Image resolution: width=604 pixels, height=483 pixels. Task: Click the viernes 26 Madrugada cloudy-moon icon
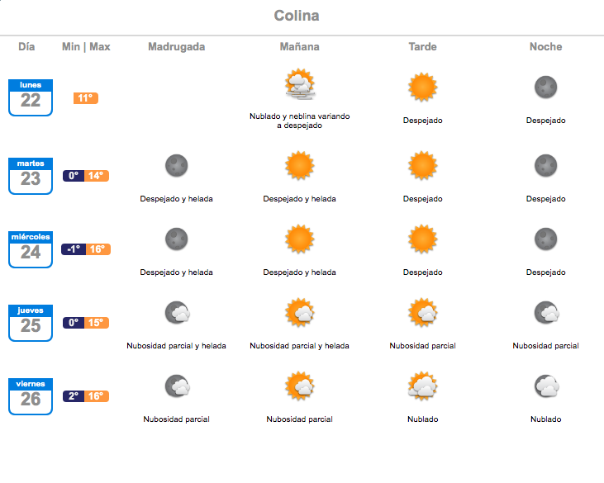177,386
